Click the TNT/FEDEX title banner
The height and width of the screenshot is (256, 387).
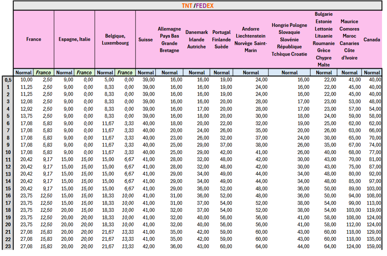198,6
